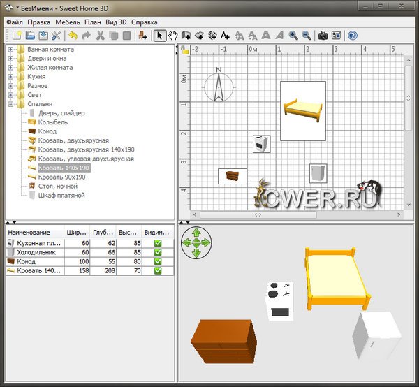Activate the Select arrow tool
419x387 pixels.
click(x=160, y=35)
